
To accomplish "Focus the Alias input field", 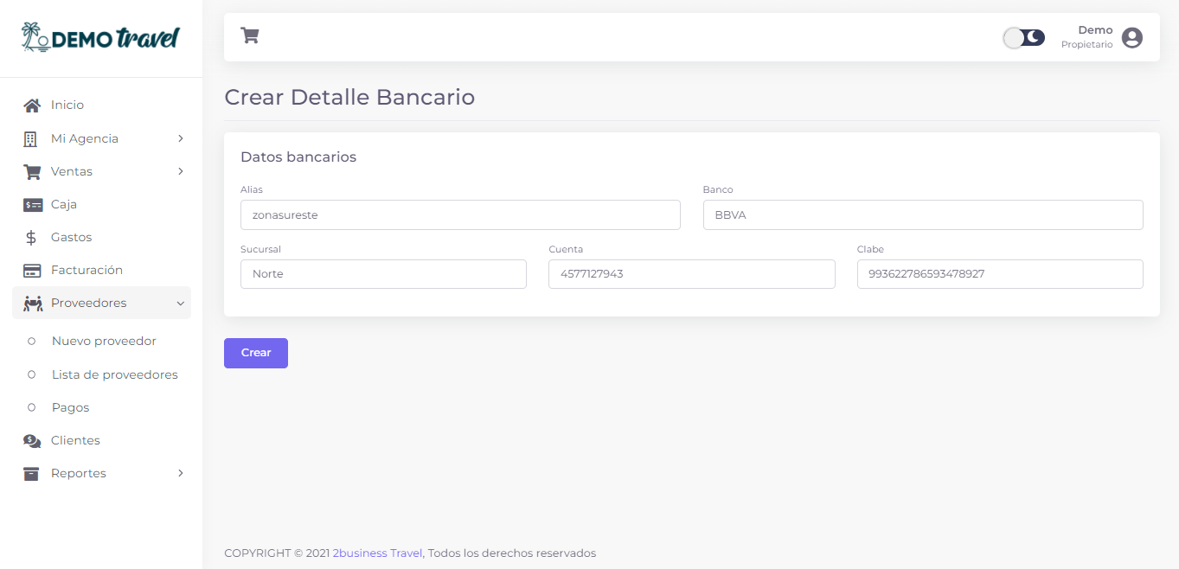I will click(460, 215).
